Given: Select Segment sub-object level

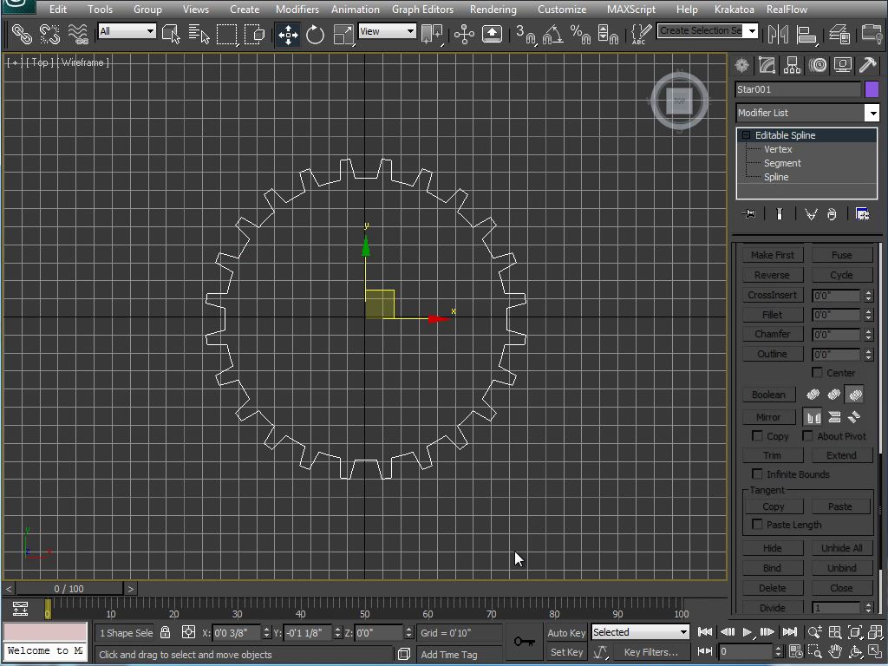Looking at the screenshot, I should tap(782, 163).
